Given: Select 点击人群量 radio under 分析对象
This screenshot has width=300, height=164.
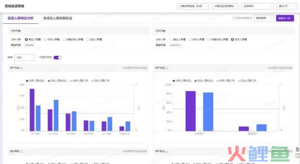Looking at the screenshot, I should [45, 39].
